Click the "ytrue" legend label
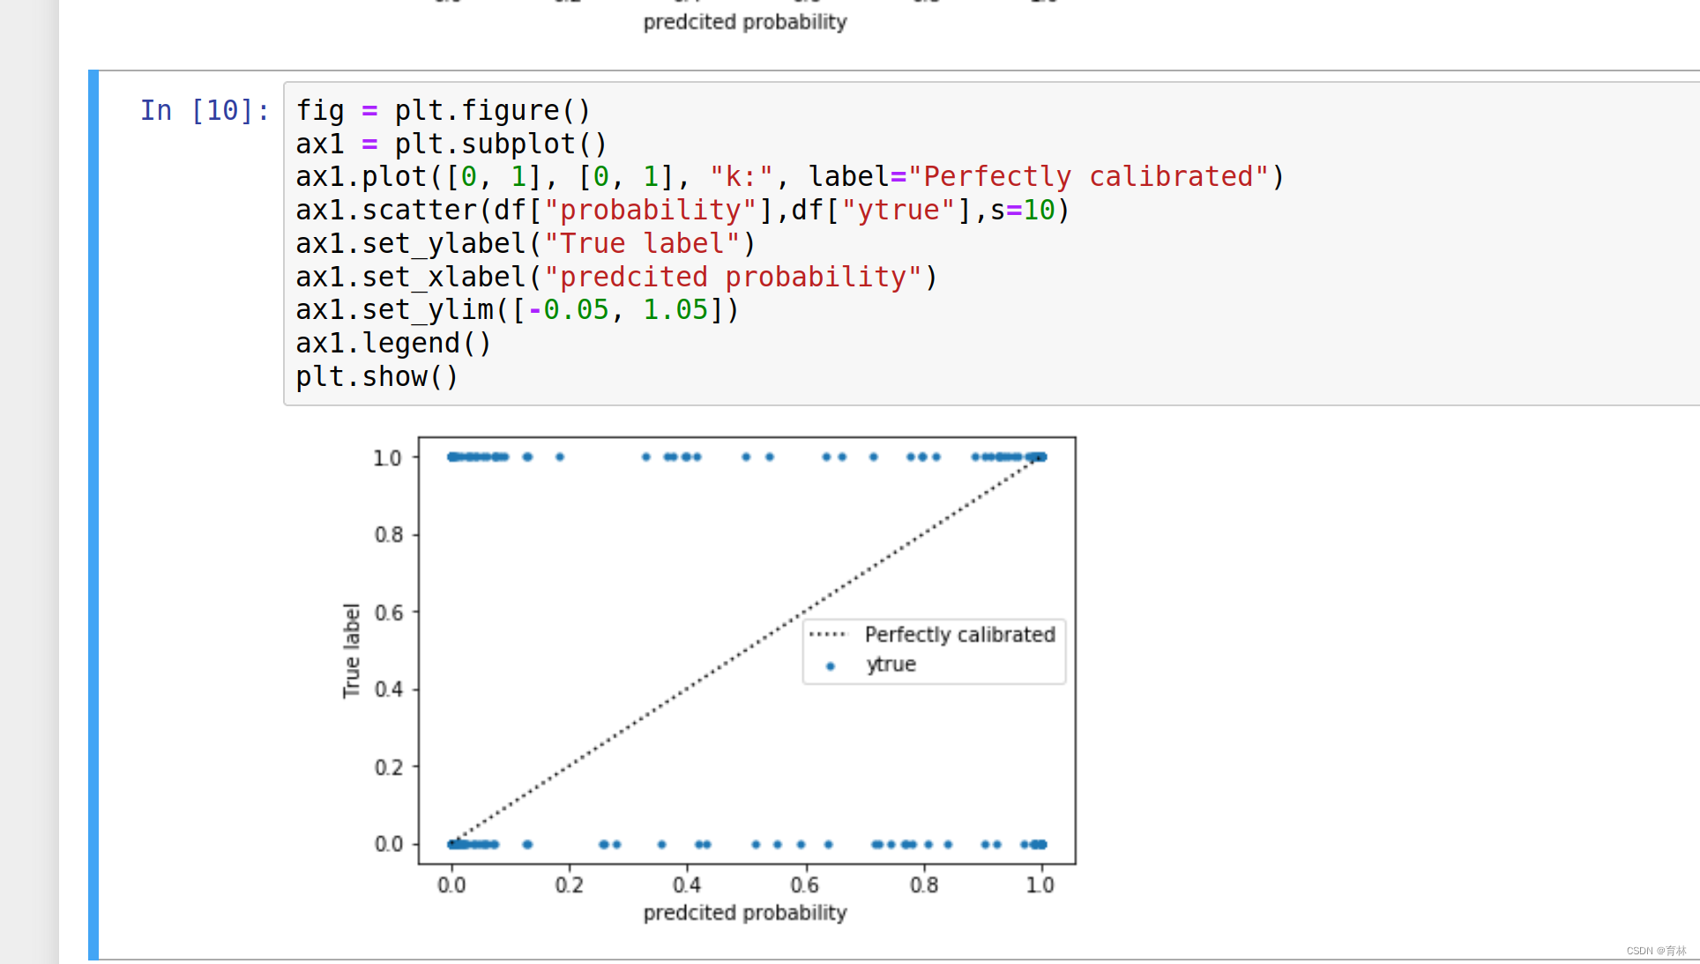Image resolution: width=1700 pixels, height=964 pixels. (x=891, y=664)
